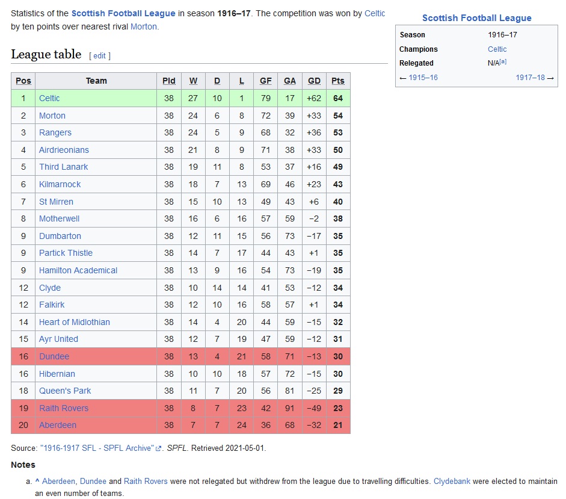Click the external link icon after SPFL Archive
This screenshot has width=566, height=499.
click(x=158, y=448)
